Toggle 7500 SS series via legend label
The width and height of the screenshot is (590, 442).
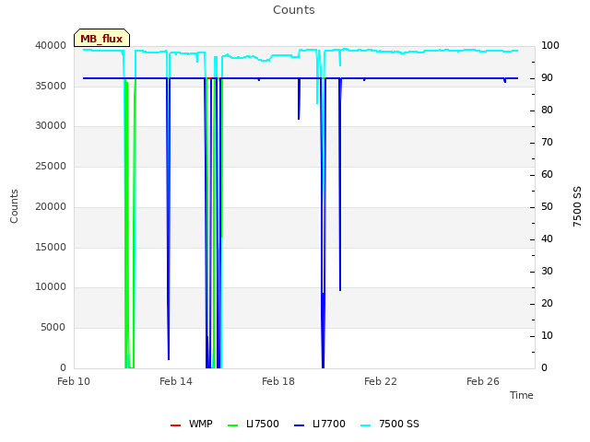point(399,424)
